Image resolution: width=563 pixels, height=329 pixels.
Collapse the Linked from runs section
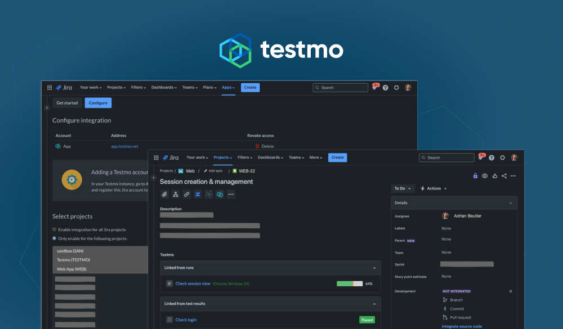[x=374, y=268]
